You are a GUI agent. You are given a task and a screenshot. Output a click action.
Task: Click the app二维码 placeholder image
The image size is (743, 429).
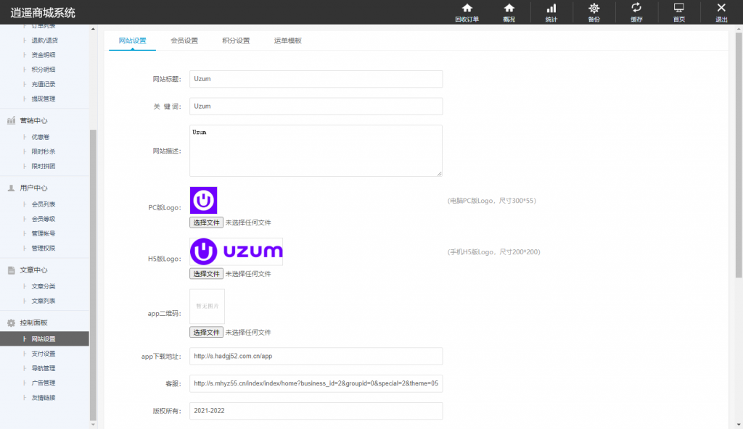click(x=207, y=307)
